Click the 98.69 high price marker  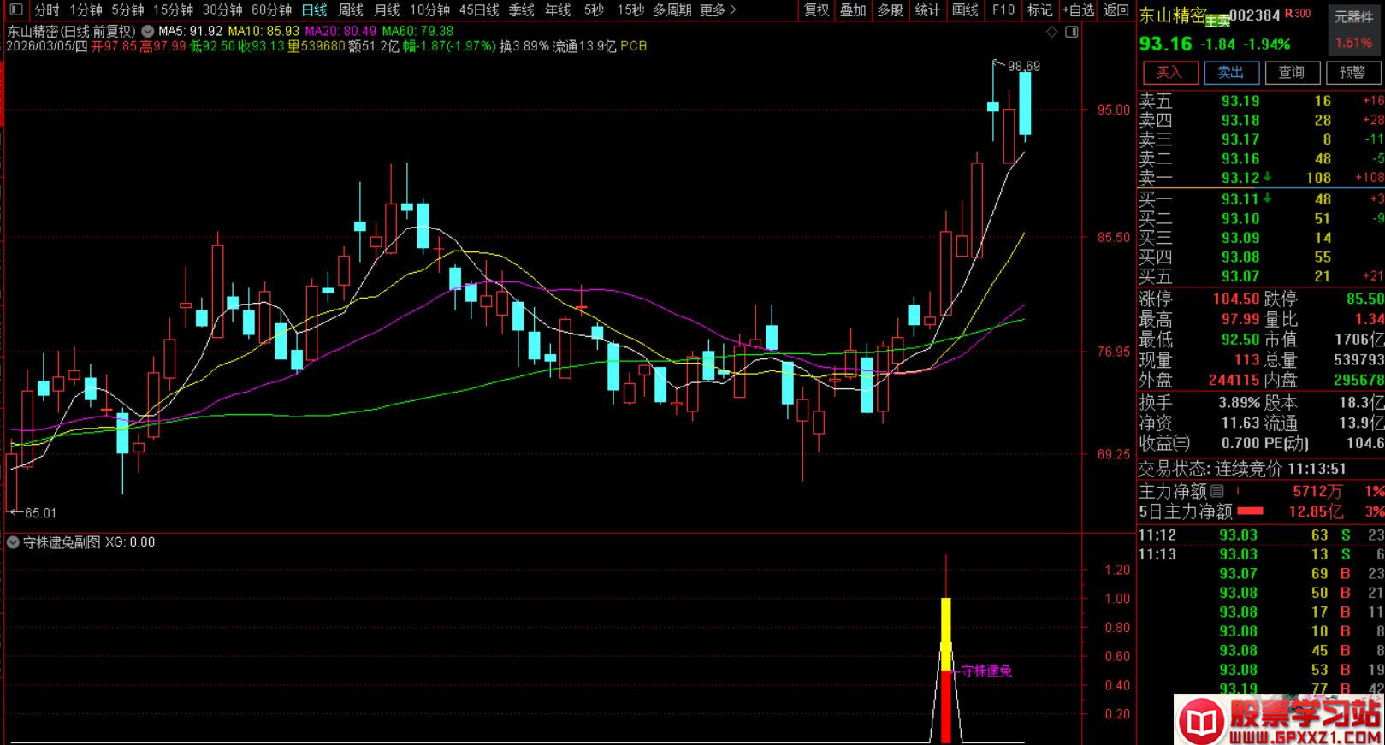pyautogui.click(x=1023, y=66)
